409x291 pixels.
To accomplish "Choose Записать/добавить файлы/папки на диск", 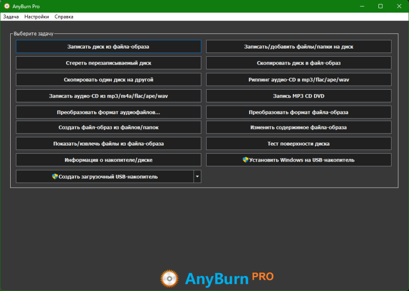I will pyautogui.click(x=298, y=47).
